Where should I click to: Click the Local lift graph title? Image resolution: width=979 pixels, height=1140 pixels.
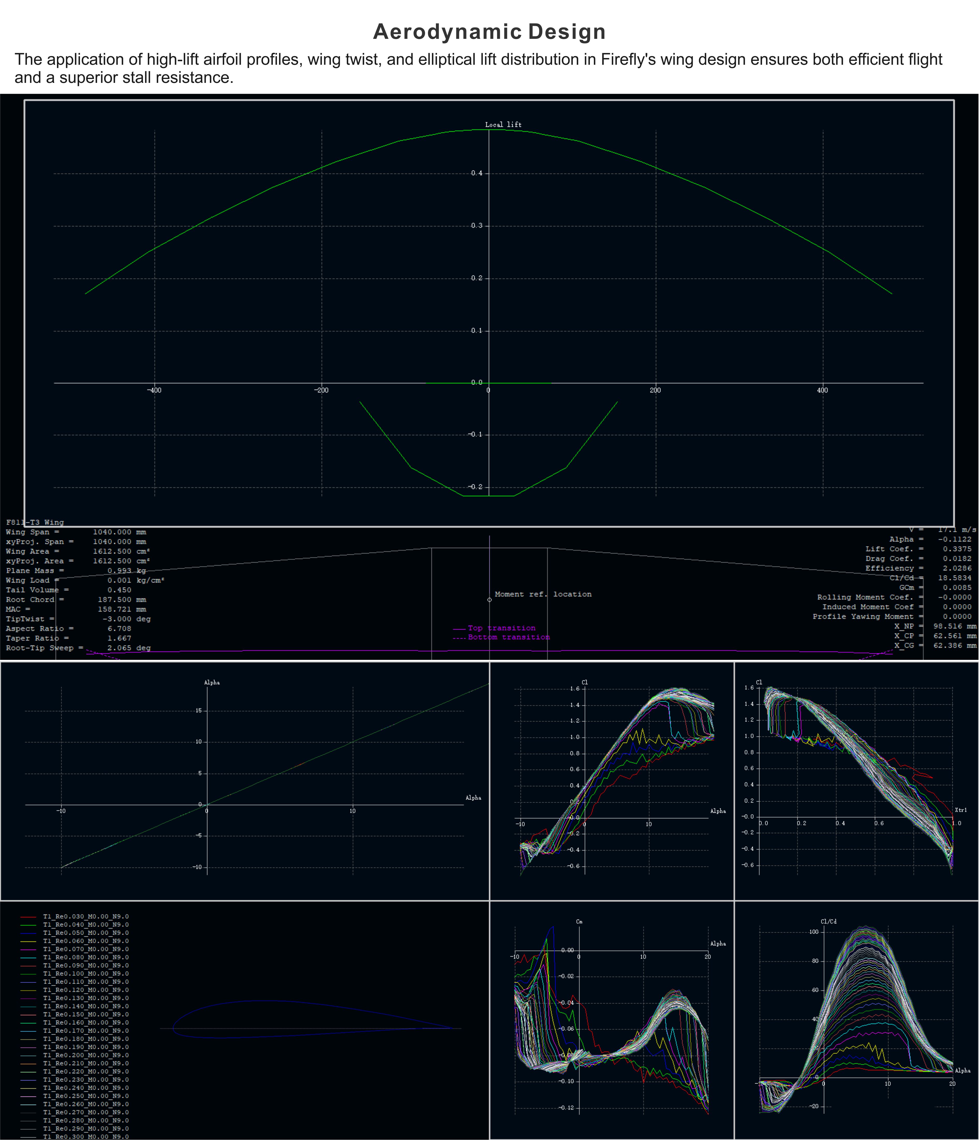point(503,125)
